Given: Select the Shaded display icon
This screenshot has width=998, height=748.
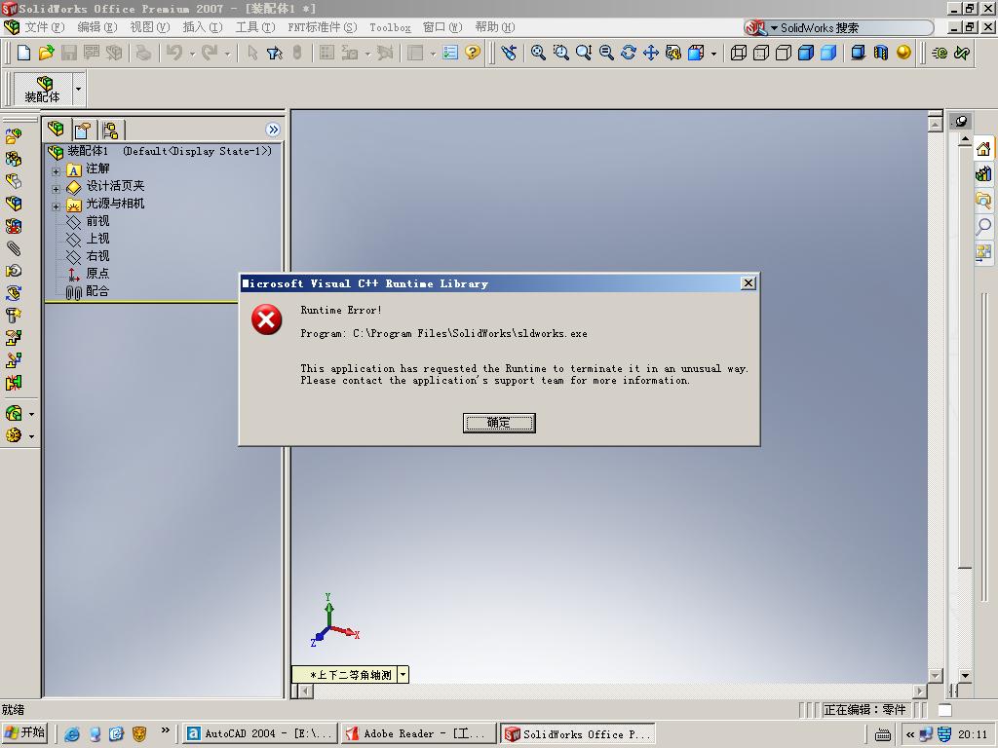Looking at the screenshot, I should [x=828, y=53].
